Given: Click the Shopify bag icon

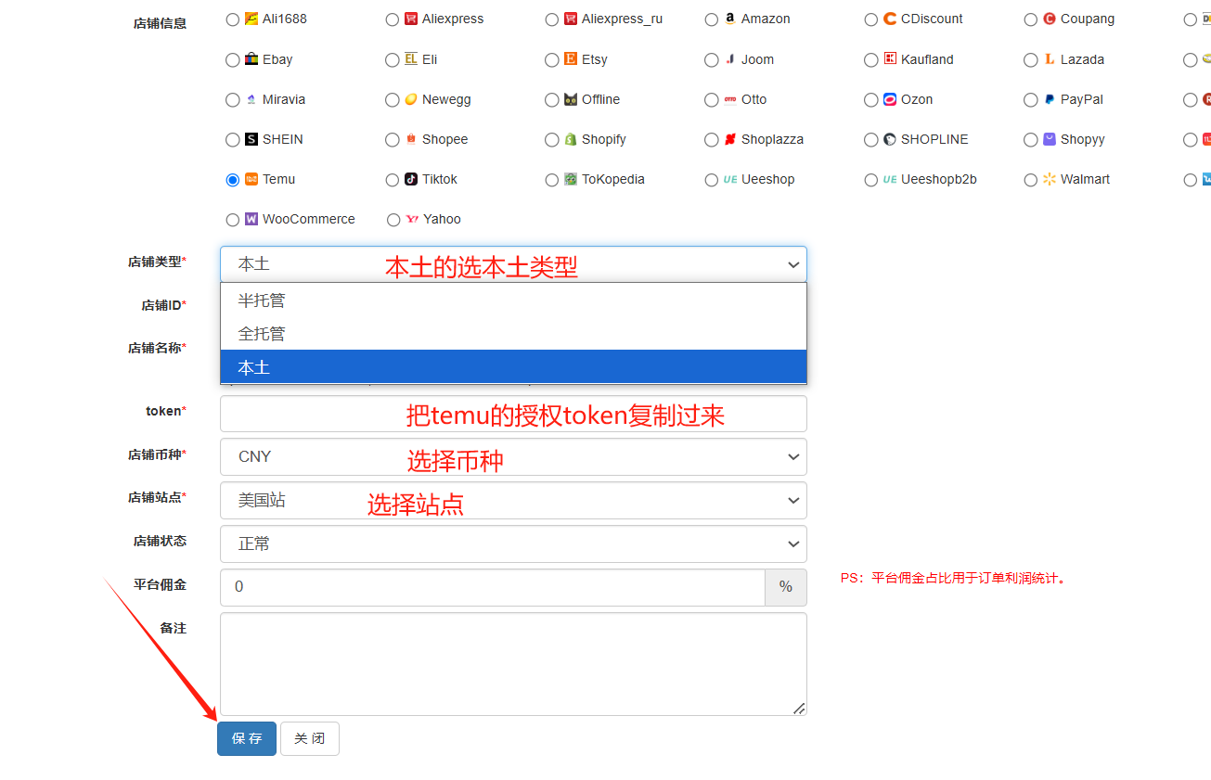Looking at the screenshot, I should pos(571,139).
